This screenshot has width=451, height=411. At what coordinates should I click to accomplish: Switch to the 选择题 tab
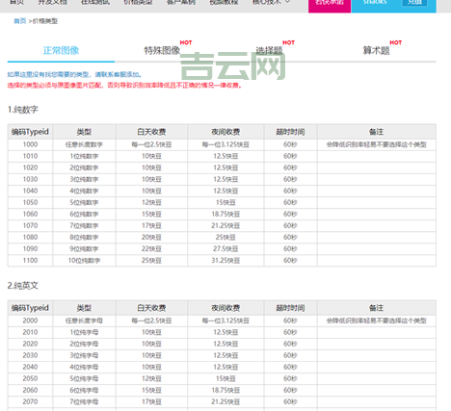(x=269, y=50)
